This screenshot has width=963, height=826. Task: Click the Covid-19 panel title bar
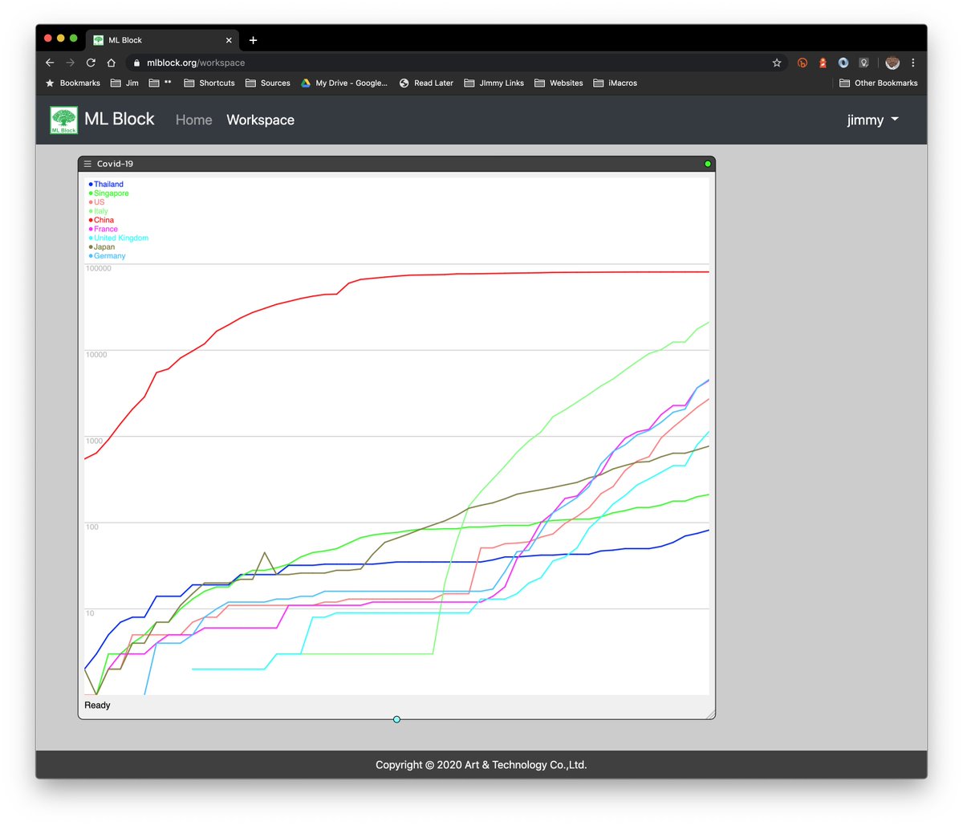(396, 164)
